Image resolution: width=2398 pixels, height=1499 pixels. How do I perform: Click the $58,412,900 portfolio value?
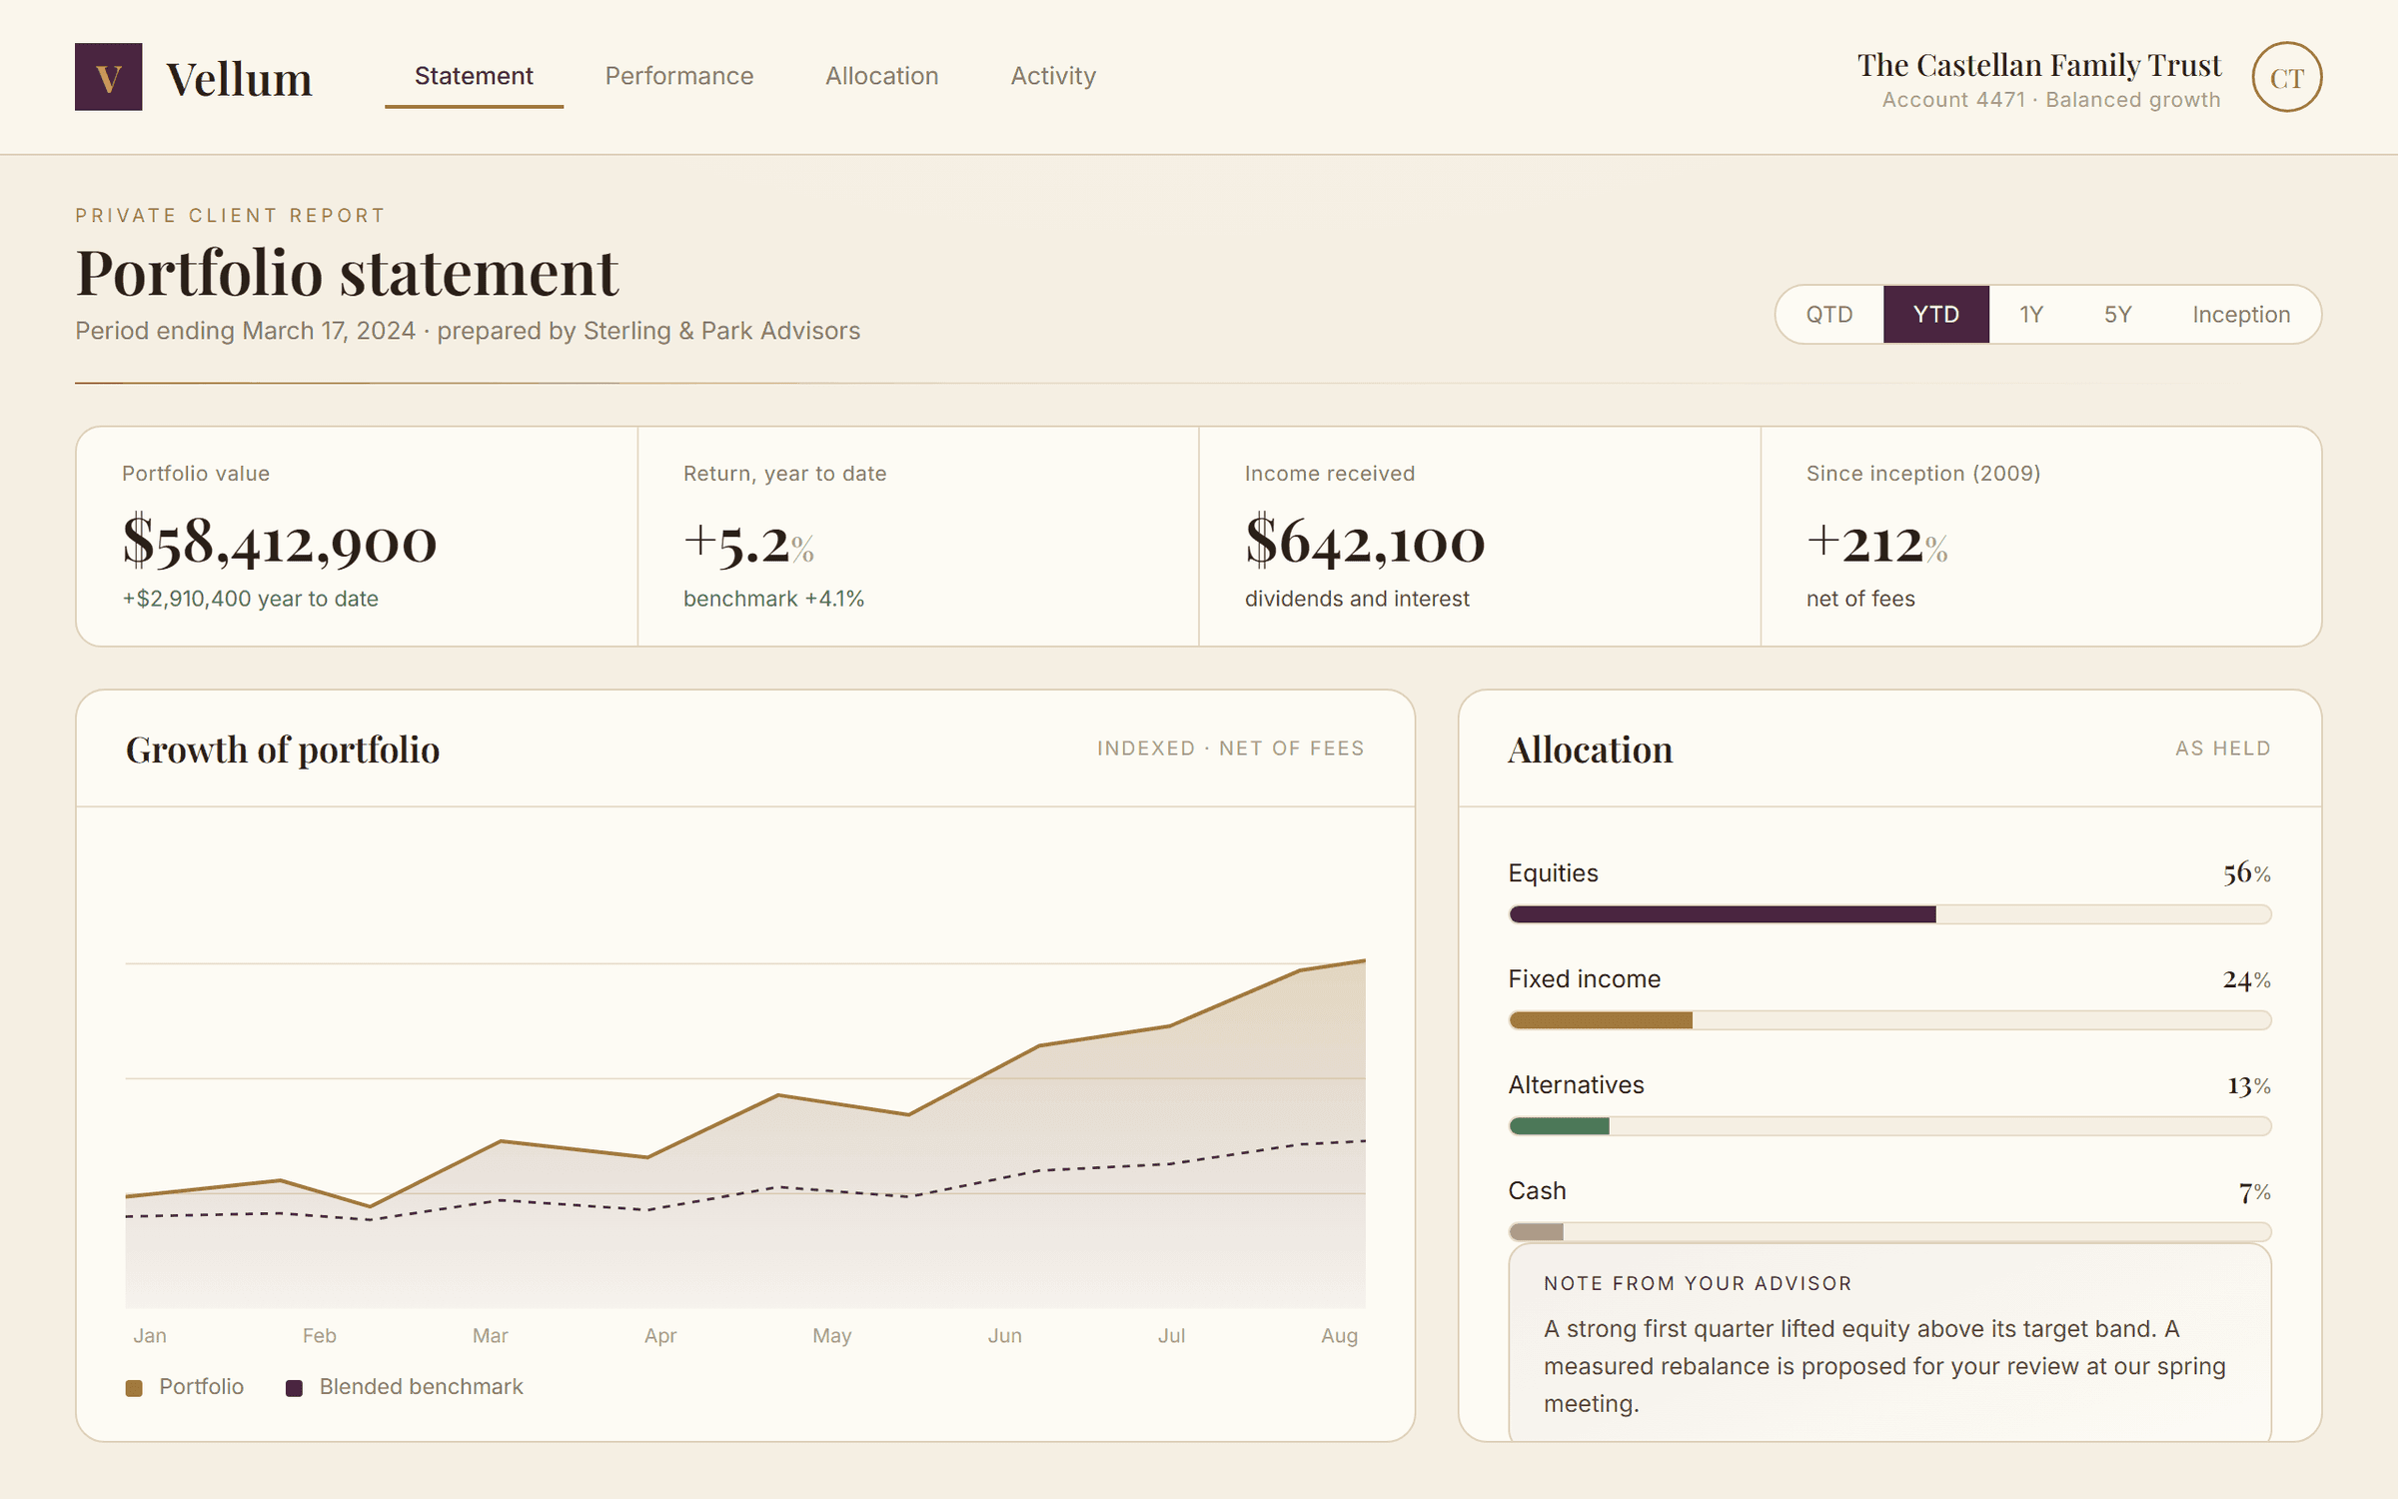pos(280,541)
